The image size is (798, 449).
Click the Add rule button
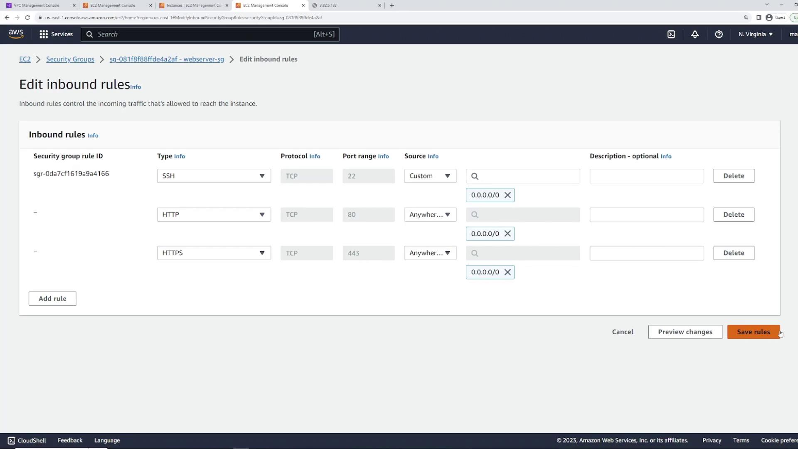click(x=52, y=299)
